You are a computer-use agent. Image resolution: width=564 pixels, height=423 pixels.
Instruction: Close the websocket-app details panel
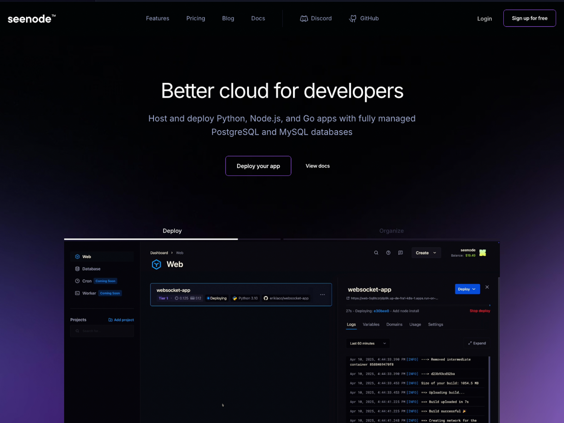tap(487, 287)
